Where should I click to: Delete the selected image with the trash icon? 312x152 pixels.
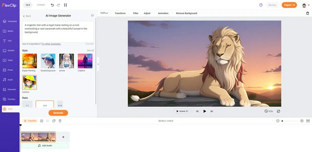pyautogui.click(x=308, y=13)
